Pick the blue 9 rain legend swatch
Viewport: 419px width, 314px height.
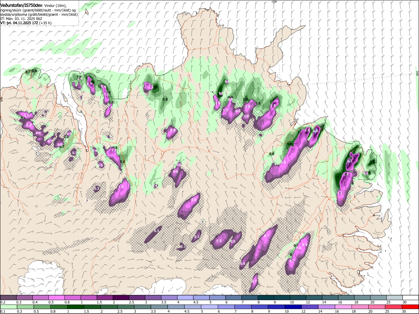tap(277, 306)
